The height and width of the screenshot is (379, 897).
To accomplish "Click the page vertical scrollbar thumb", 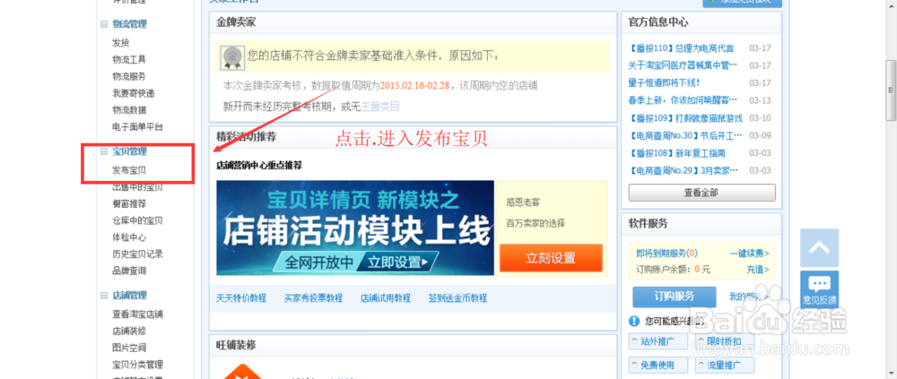I will pyautogui.click(x=891, y=90).
